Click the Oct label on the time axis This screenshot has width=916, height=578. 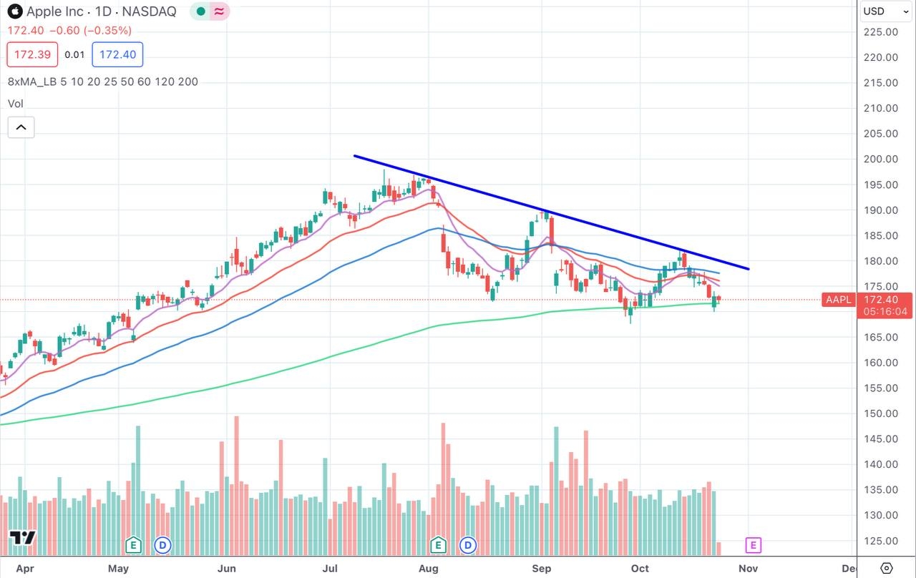pos(640,568)
